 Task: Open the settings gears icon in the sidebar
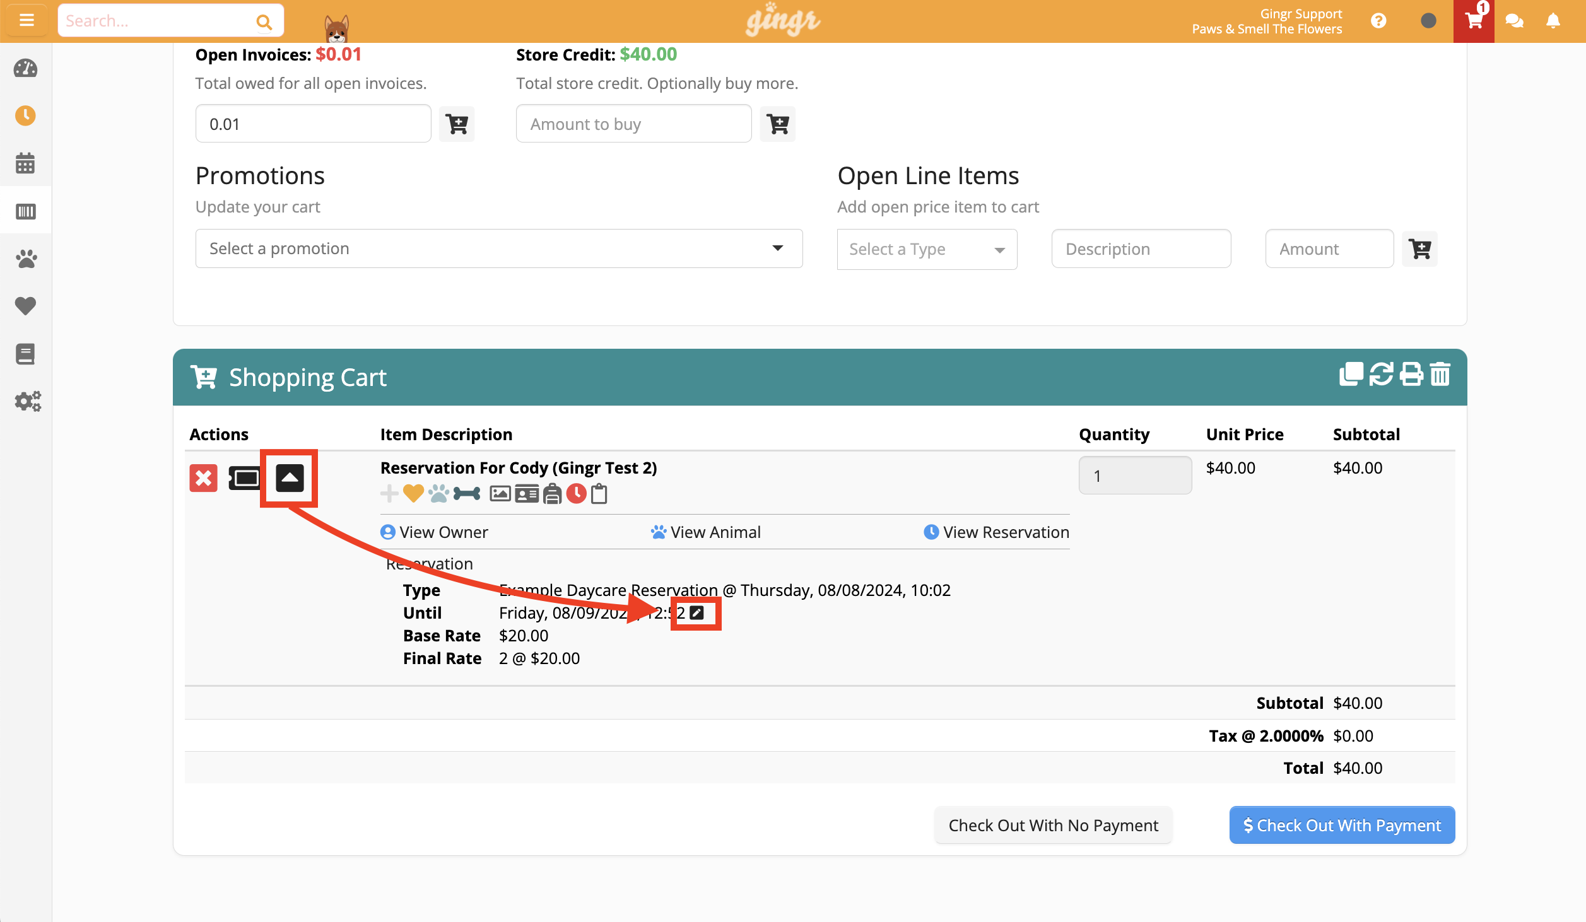[27, 401]
